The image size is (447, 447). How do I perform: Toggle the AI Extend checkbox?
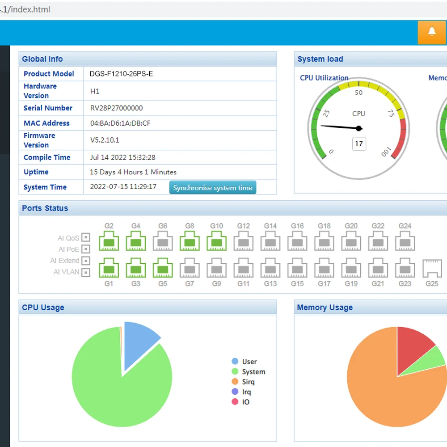(x=86, y=261)
